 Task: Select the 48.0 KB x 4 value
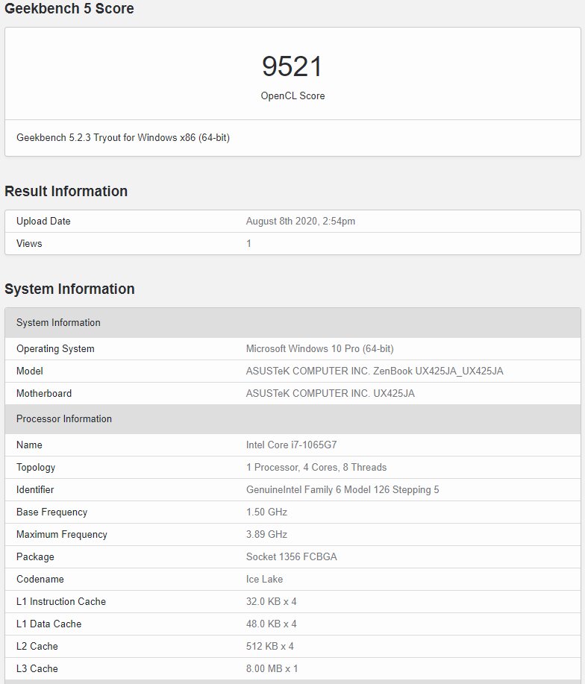click(272, 624)
